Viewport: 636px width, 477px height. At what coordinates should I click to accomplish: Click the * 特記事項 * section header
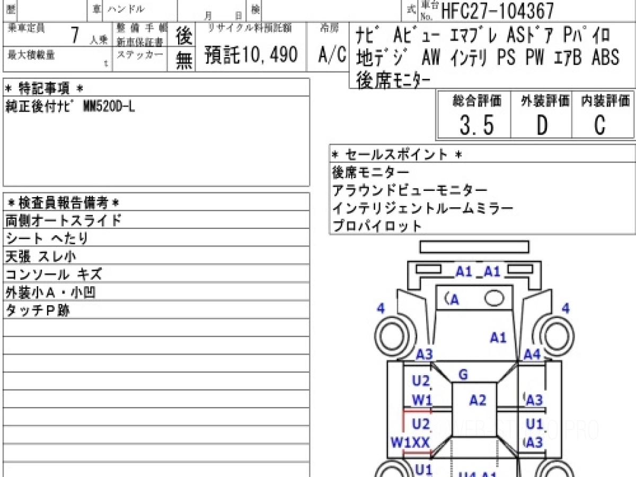(x=45, y=89)
